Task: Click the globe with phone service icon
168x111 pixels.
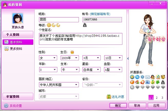Action: [158, 77]
